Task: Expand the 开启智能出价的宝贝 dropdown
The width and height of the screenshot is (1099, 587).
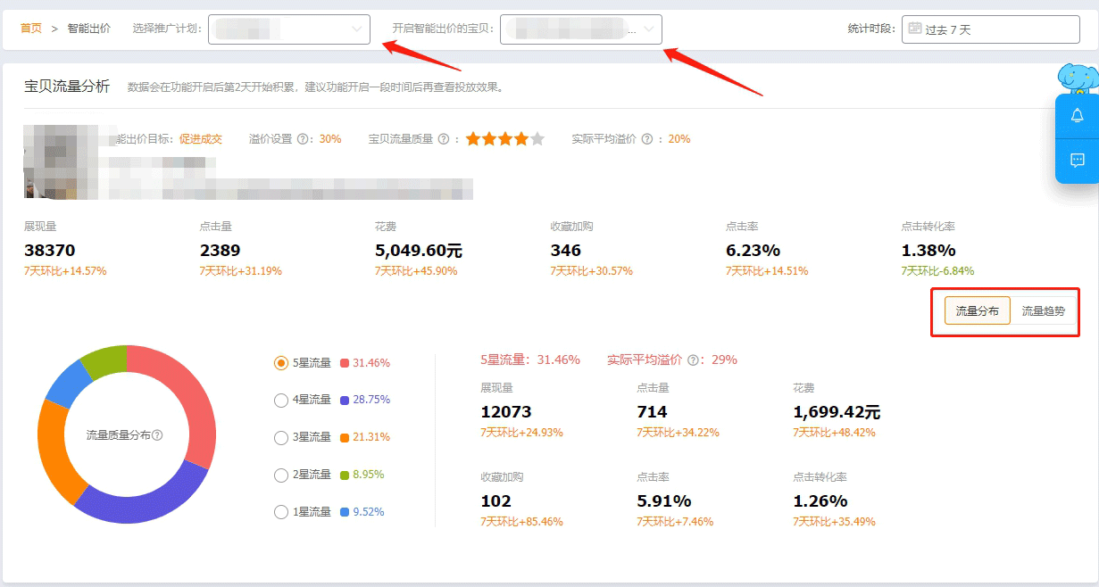Action: pyautogui.click(x=580, y=29)
